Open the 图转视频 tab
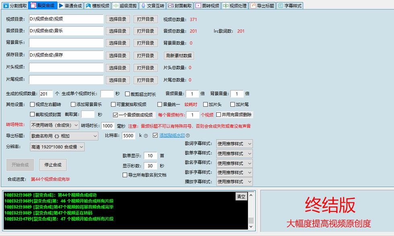The width and height of the screenshot is (394, 236). (x=207, y=6)
